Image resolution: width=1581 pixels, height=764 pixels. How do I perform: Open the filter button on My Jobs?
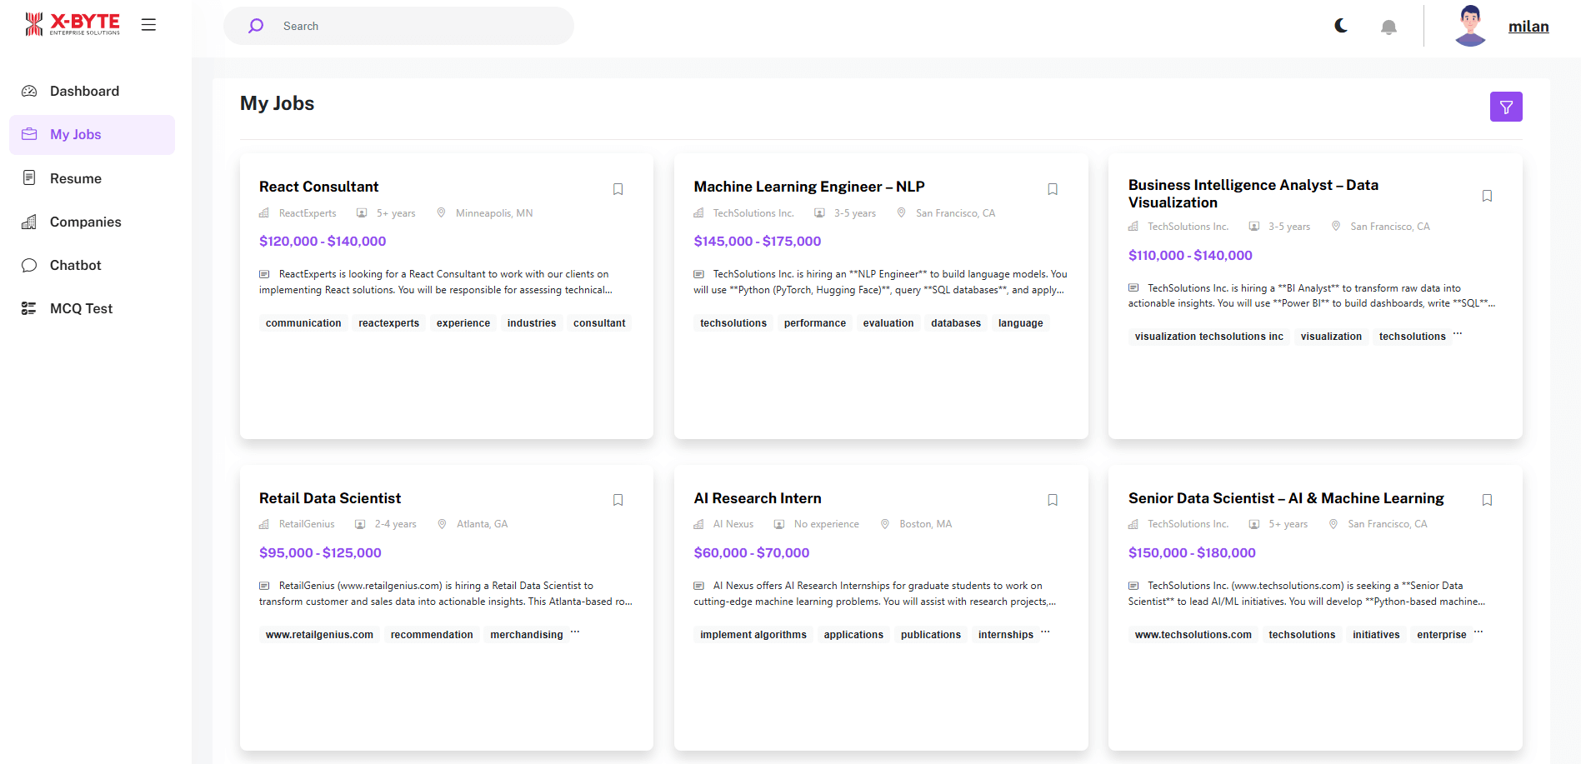1505,107
